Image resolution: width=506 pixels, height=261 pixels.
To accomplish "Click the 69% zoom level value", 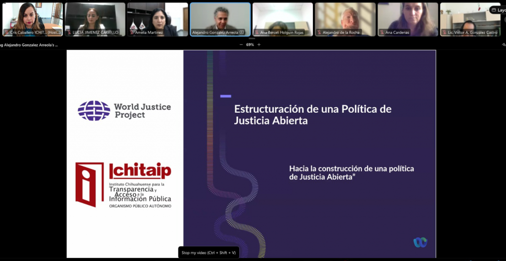I will pos(250,44).
